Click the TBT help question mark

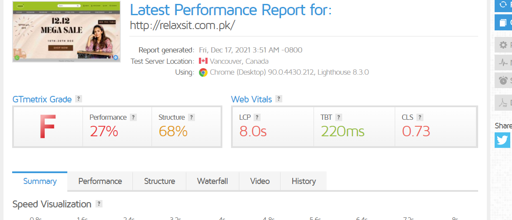(339, 117)
